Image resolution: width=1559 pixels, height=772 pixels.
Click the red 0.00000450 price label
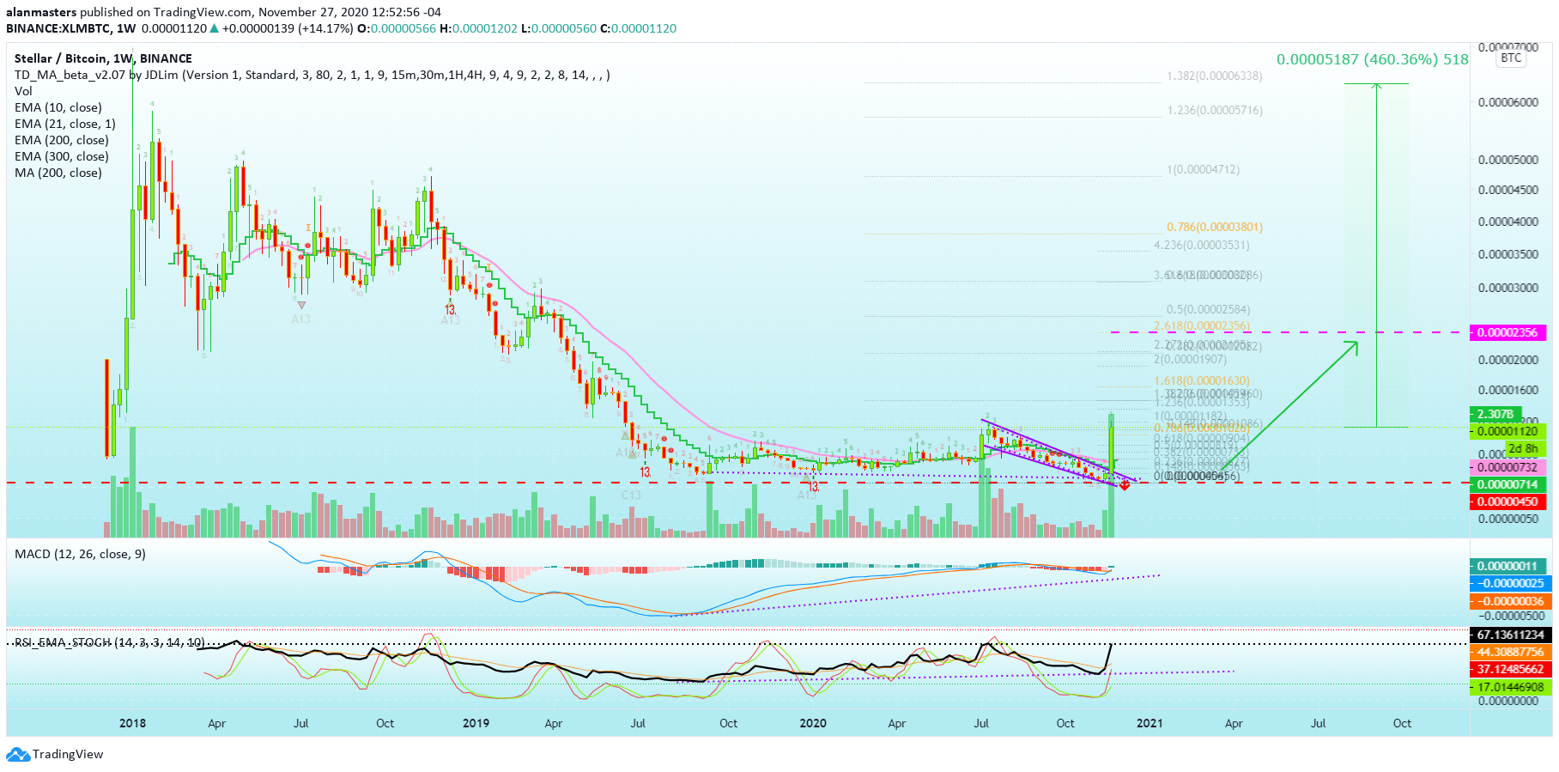coord(1507,501)
